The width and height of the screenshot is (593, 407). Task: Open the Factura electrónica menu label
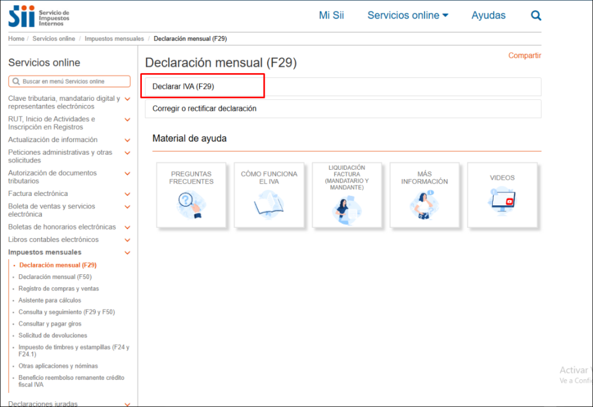(x=38, y=194)
